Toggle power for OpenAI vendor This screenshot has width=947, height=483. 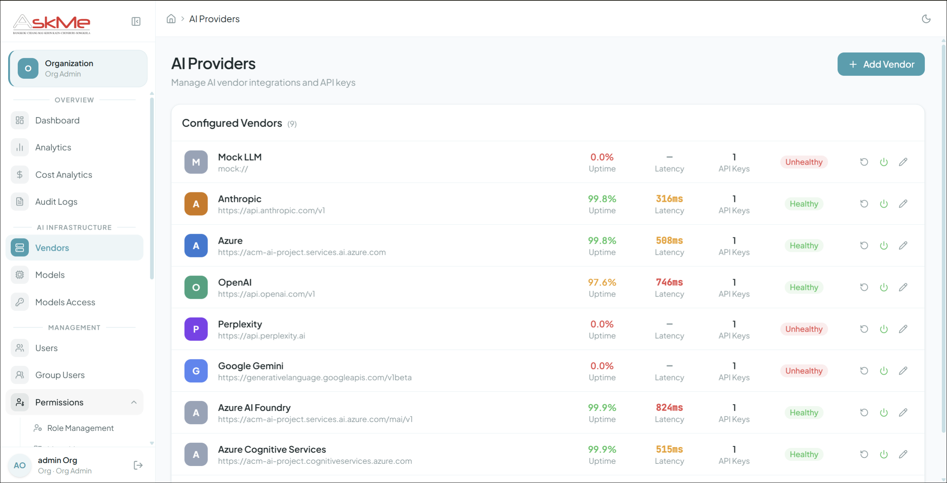coord(884,287)
